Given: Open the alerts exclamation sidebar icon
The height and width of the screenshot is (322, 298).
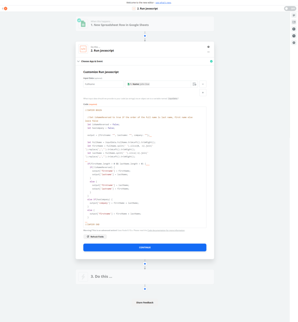Looking at the screenshot, I should (x=294, y=29).
